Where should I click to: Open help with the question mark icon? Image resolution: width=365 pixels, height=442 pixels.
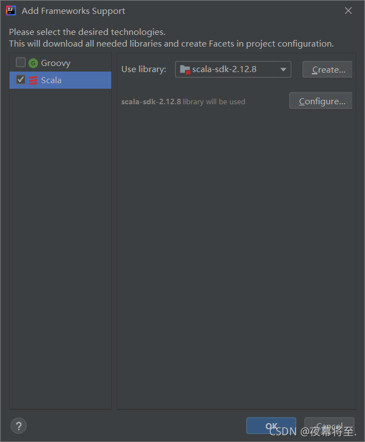coord(19,426)
